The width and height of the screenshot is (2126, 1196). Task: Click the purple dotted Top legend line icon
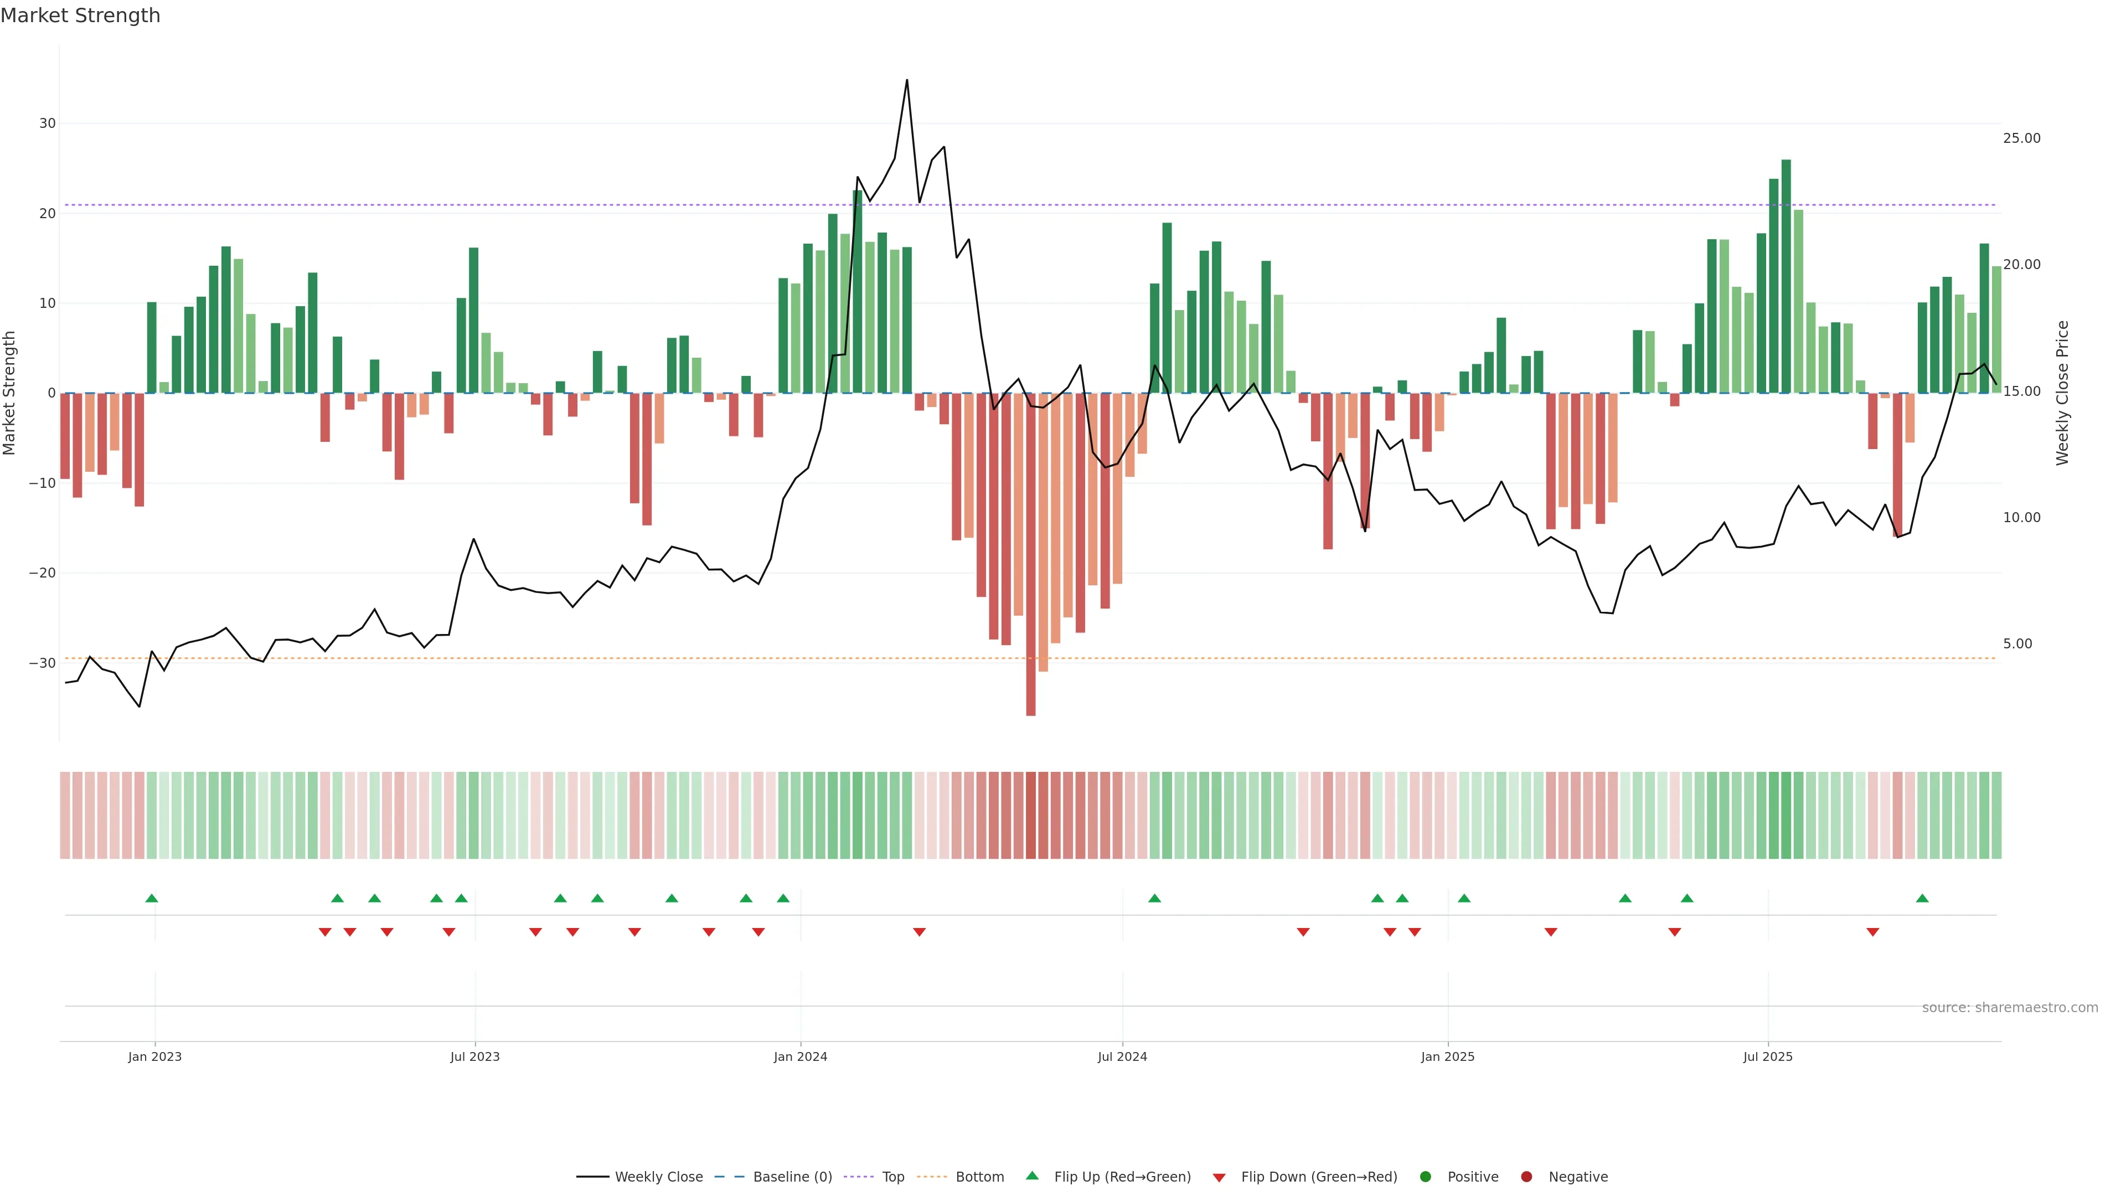858,1177
